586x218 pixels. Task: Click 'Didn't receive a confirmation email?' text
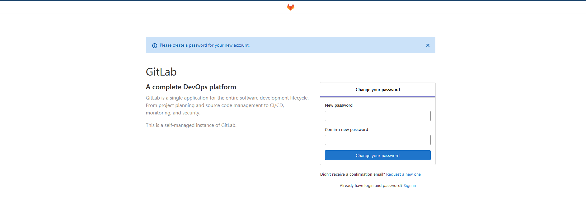click(x=353, y=174)
